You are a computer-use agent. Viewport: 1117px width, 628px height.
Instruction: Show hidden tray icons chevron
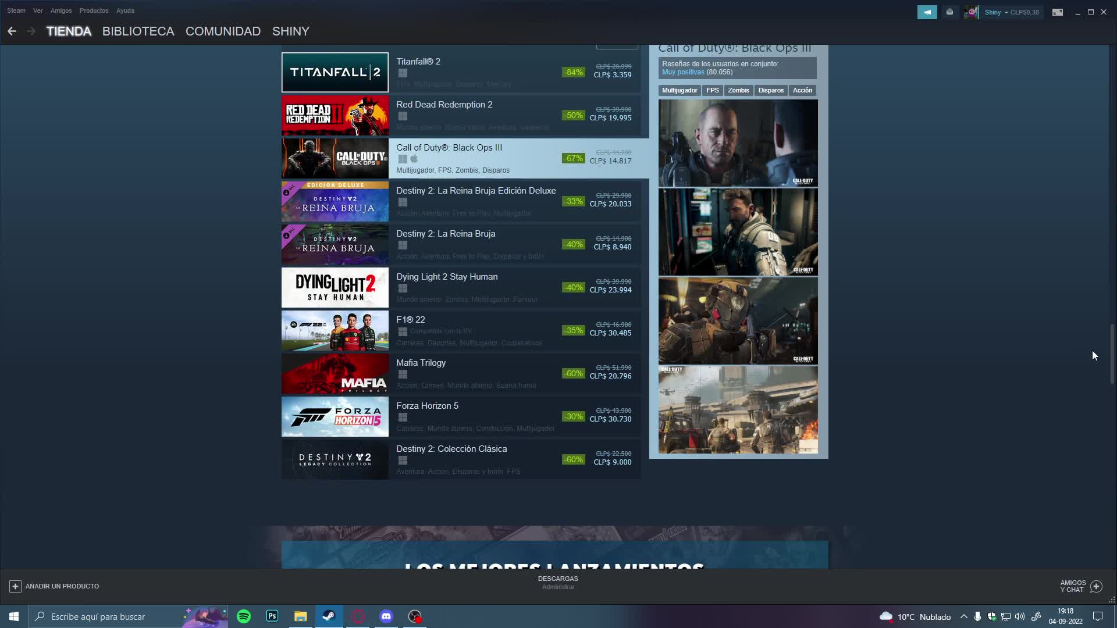(x=963, y=616)
